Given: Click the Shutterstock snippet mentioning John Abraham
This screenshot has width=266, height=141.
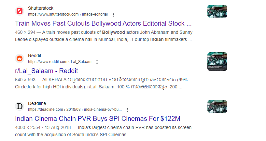Looking at the screenshot, I should [104, 36].
